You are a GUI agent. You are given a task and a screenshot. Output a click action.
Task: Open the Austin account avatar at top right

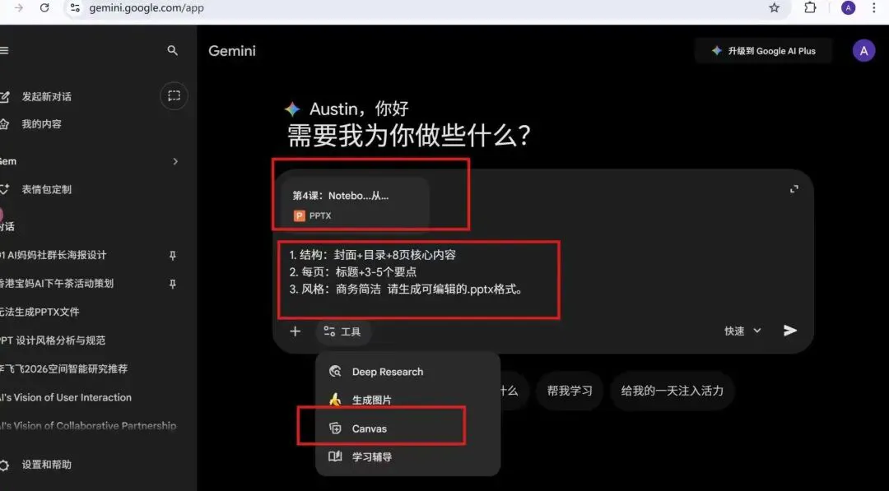pos(863,51)
